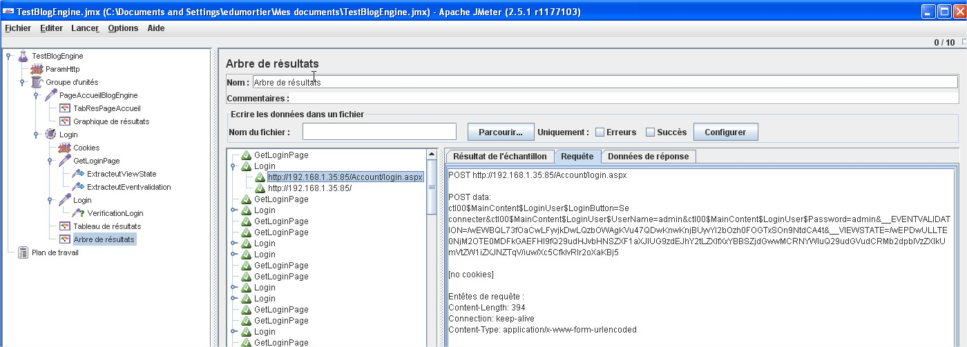Image resolution: width=967 pixels, height=347 pixels.
Task: Click the results tree scrollbar thumb
Action: point(432,188)
